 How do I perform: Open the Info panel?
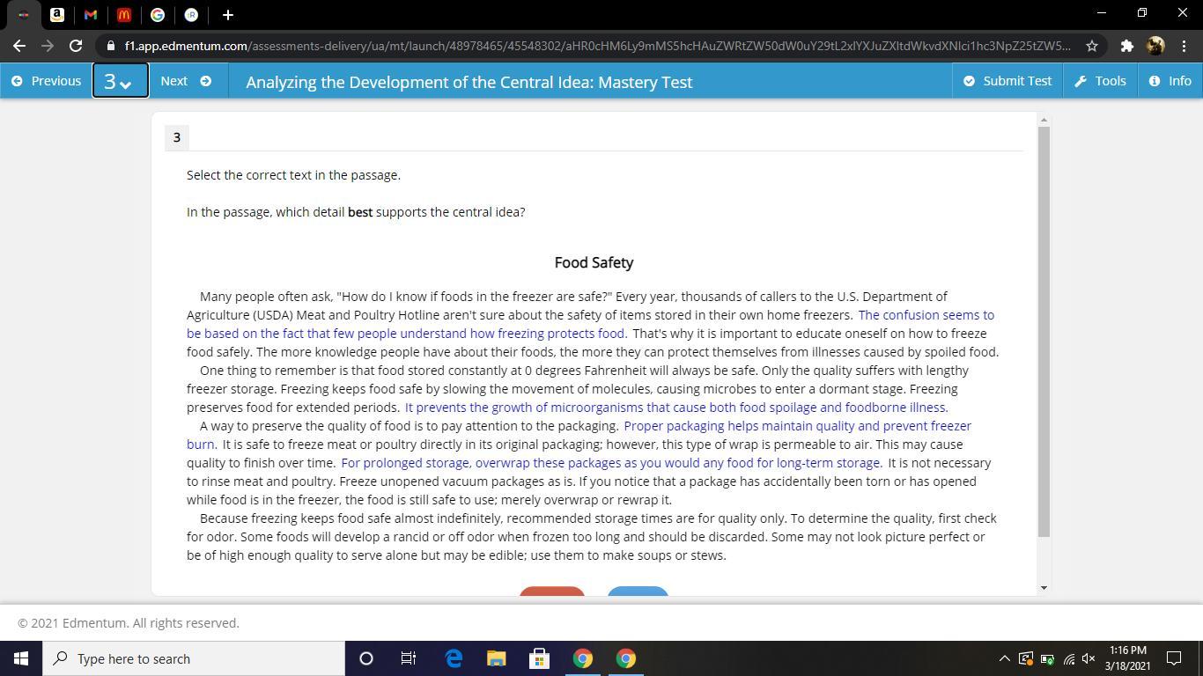click(x=1170, y=81)
